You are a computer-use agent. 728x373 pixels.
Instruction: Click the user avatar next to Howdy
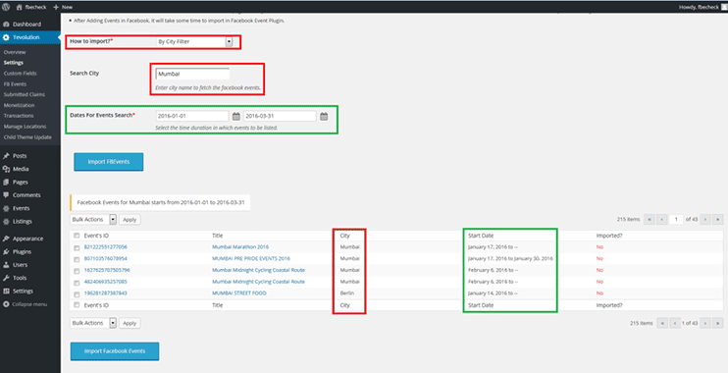724,7
